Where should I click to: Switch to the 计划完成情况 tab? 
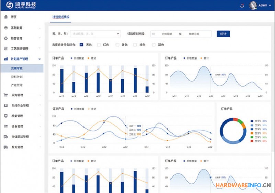(x=61, y=17)
